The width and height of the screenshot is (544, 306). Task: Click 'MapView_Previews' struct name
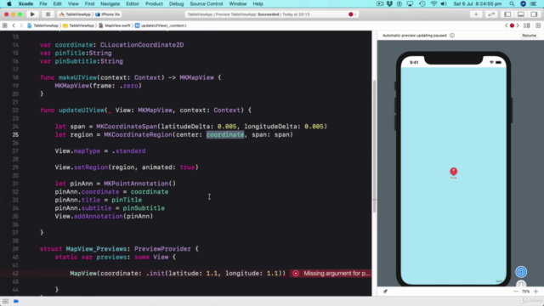click(x=96, y=249)
